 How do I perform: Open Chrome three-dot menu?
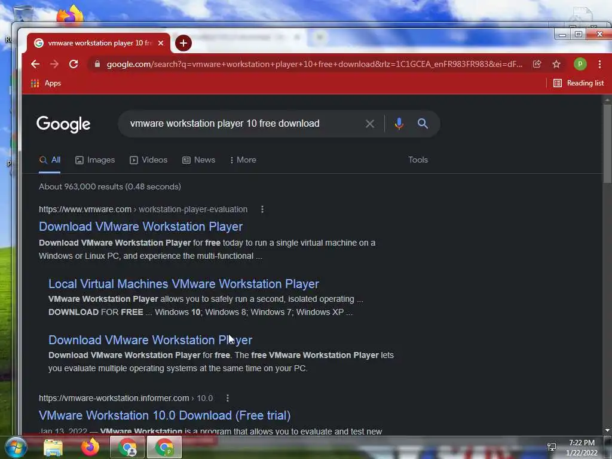tap(599, 64)
